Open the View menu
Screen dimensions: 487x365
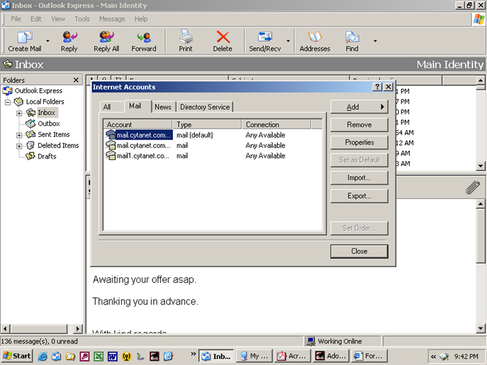(58, 19)
